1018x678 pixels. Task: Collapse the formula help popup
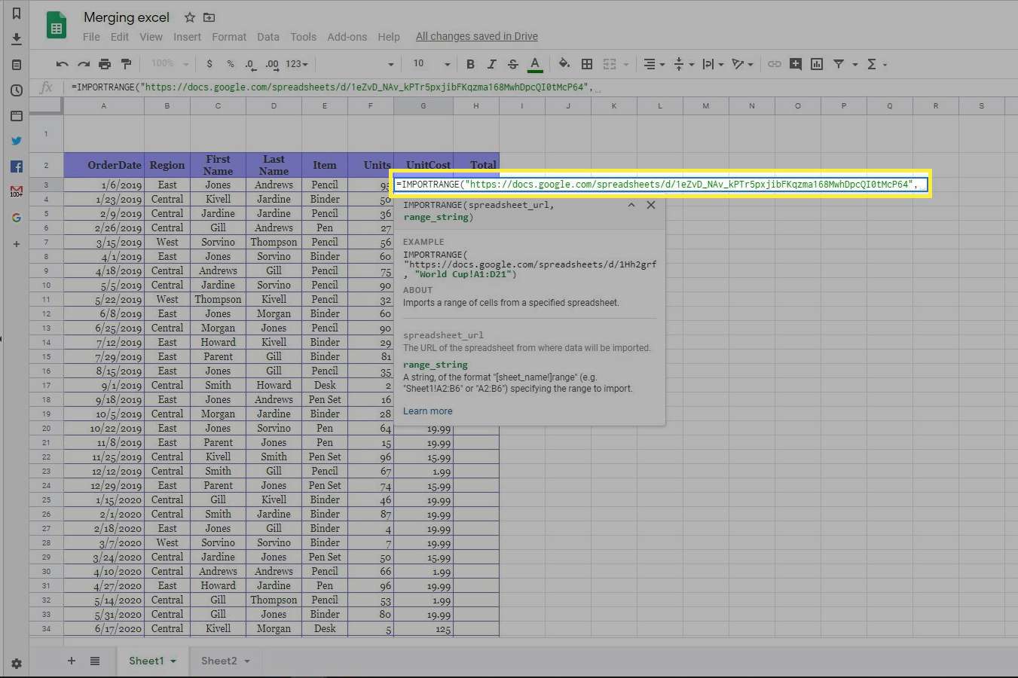pos(631,205)
